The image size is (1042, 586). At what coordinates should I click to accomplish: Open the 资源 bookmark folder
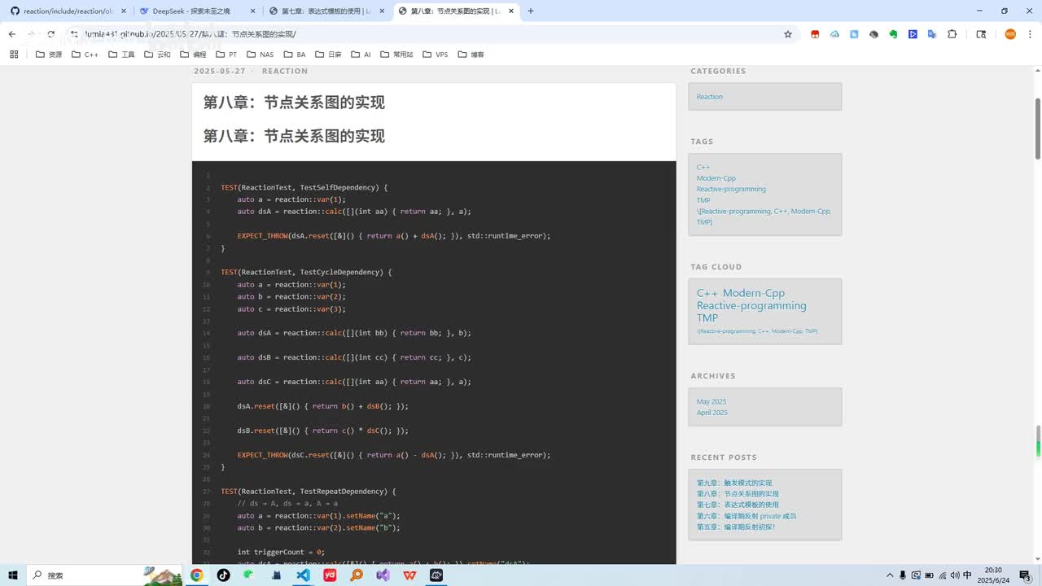point(49,55)
